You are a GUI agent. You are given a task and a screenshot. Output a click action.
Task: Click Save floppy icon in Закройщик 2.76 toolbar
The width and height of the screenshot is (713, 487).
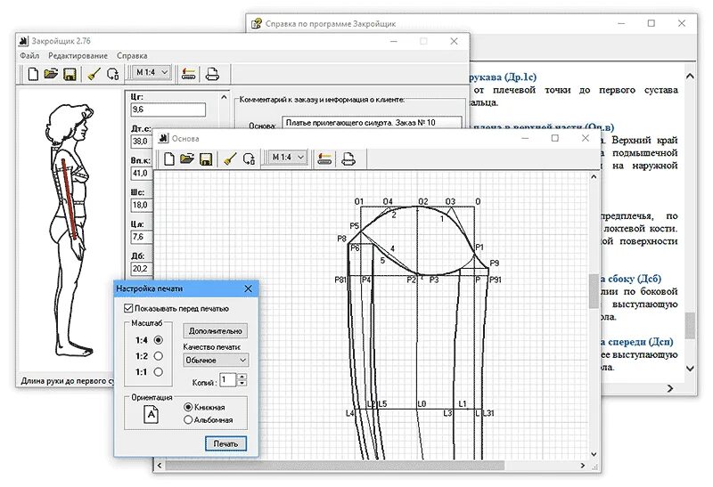pos(70,74)
